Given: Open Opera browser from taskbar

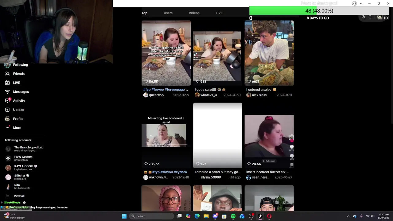Looking at the screenshot, I should (x=269, y=216).
